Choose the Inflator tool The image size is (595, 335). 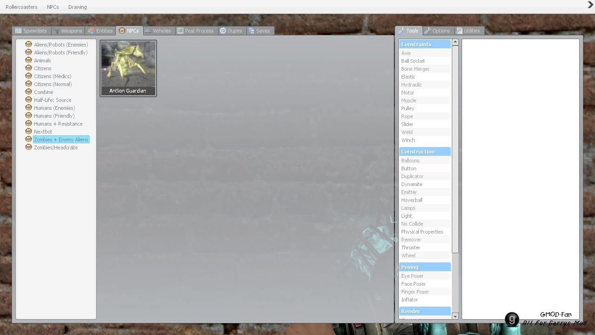[x=425, y=300]
